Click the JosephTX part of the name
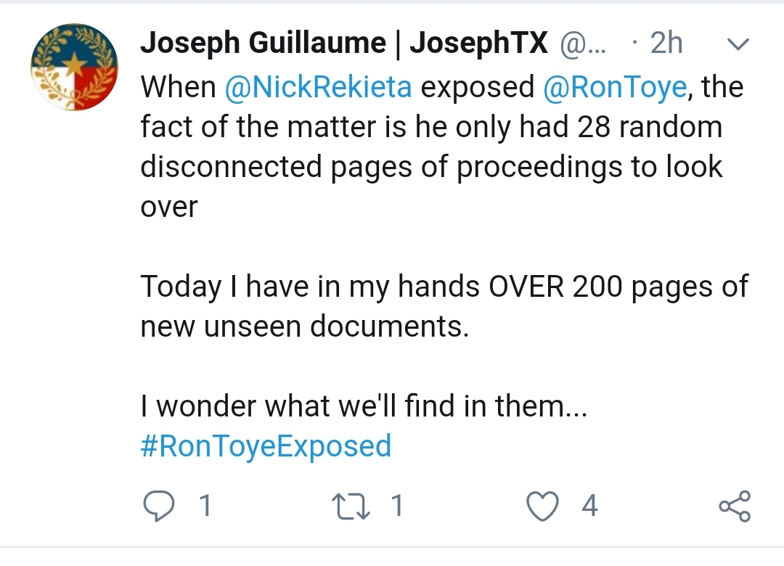 [479, 43]
